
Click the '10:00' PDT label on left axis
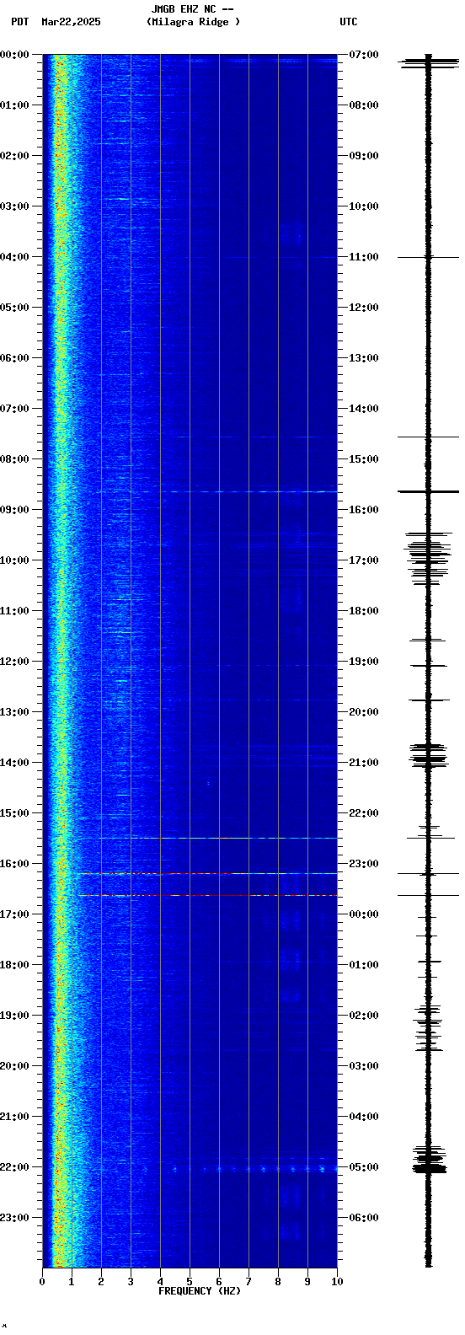tap(14, 560)
